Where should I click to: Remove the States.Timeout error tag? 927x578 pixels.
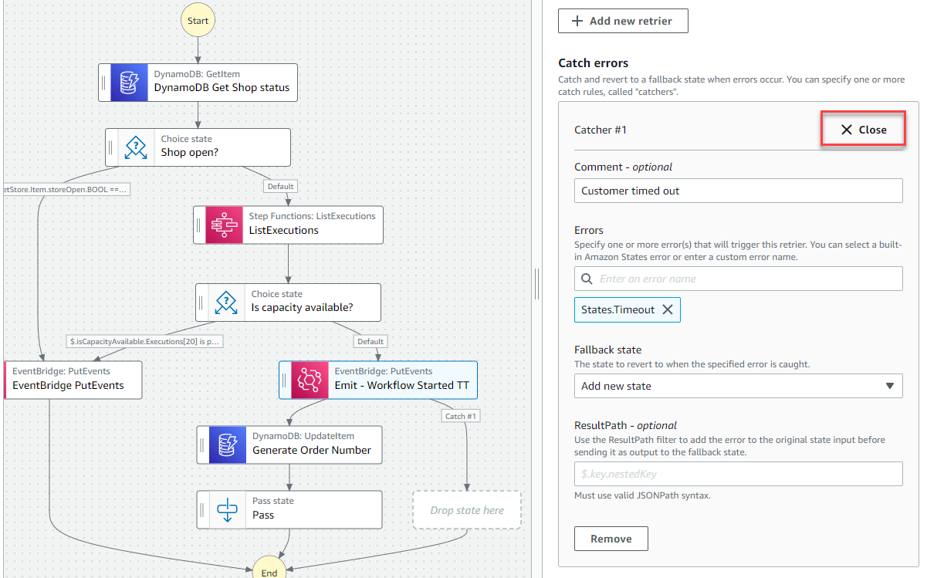point(668,309)
